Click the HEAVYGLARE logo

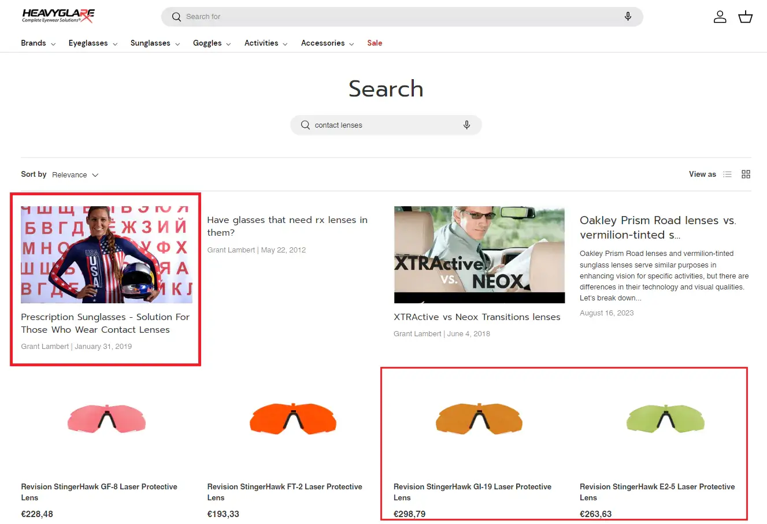(56, 16)
